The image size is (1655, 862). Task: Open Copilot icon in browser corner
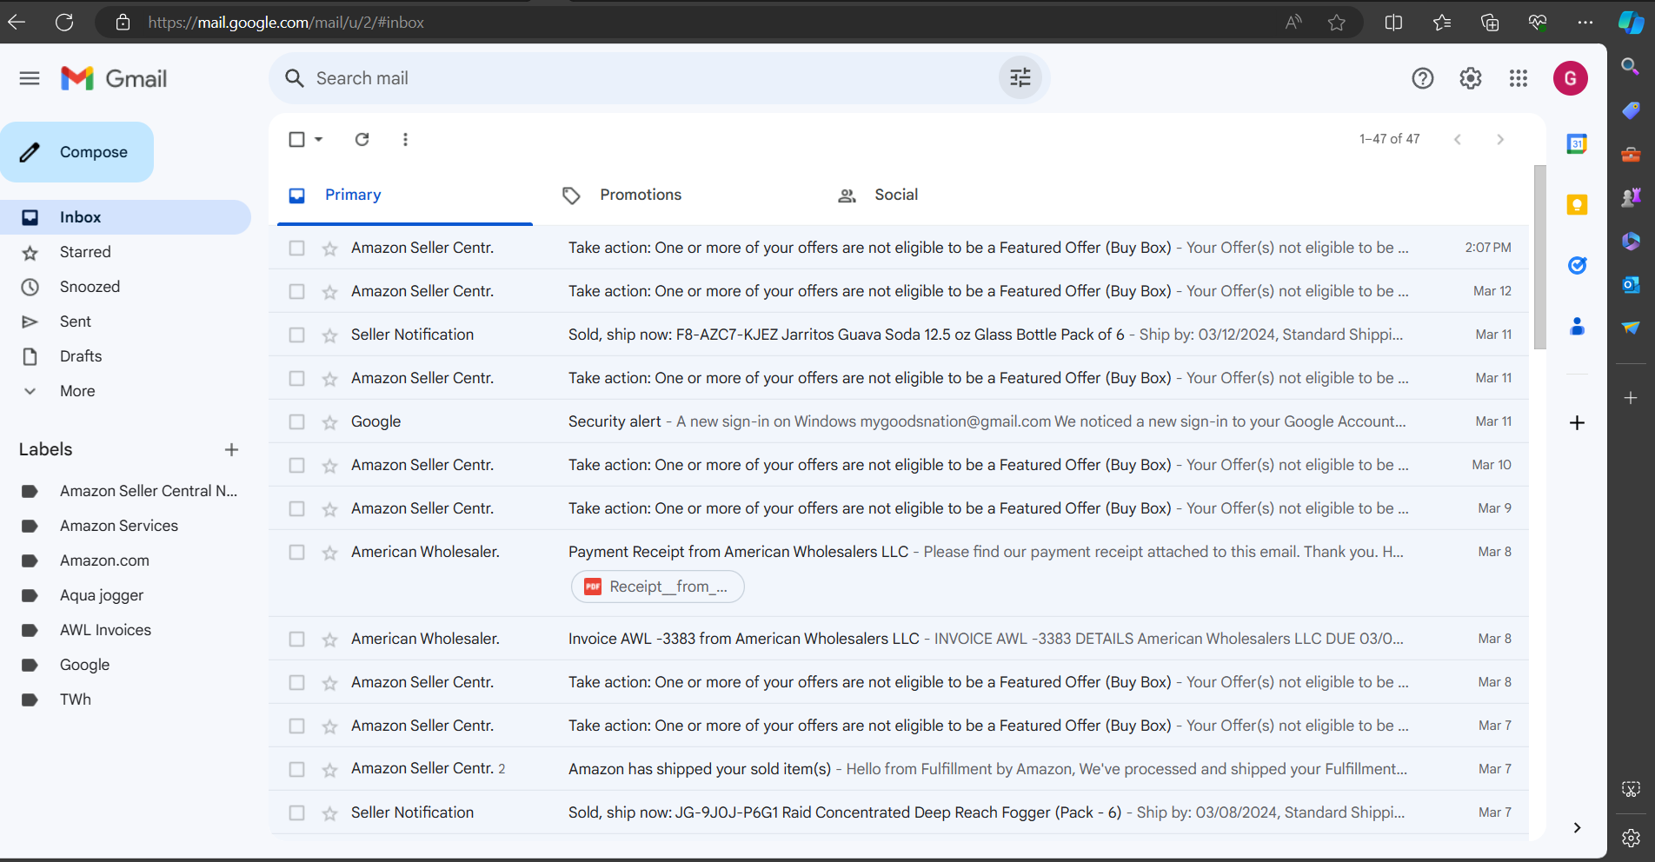1631,23
